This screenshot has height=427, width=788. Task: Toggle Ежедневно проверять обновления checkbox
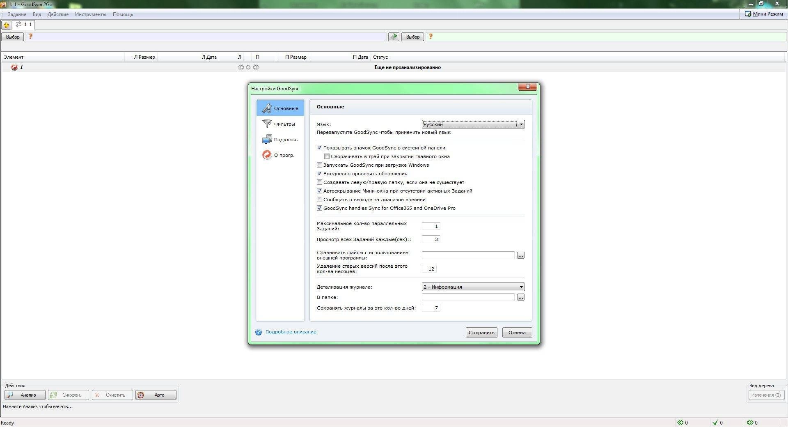pos(320,174)
